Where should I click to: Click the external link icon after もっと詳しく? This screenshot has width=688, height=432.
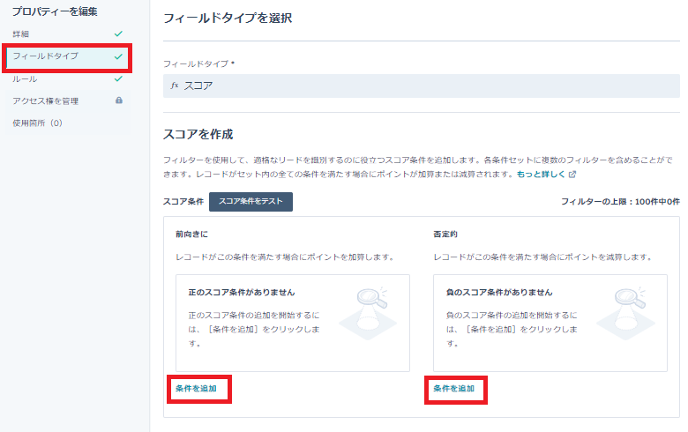pos(572,175)
